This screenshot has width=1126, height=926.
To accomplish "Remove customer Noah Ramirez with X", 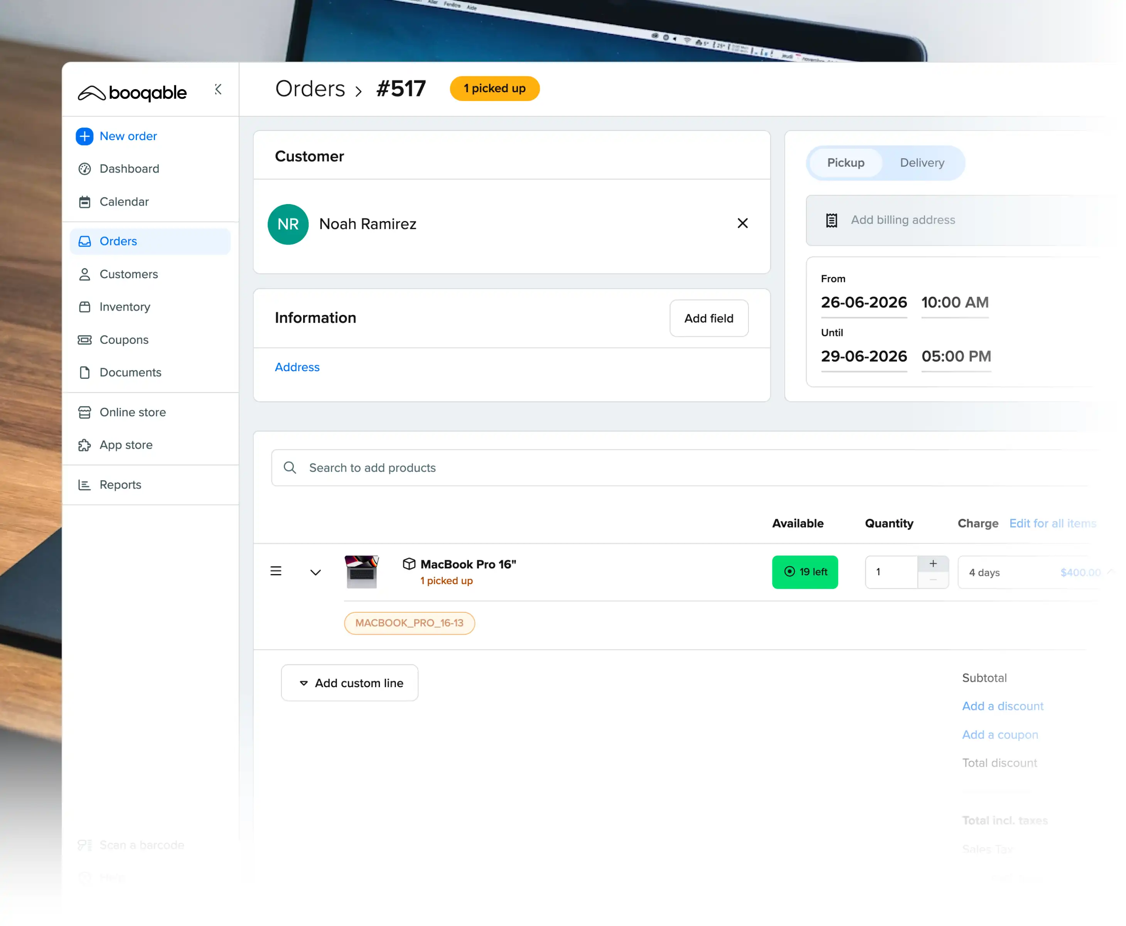I will pos(742,223).
